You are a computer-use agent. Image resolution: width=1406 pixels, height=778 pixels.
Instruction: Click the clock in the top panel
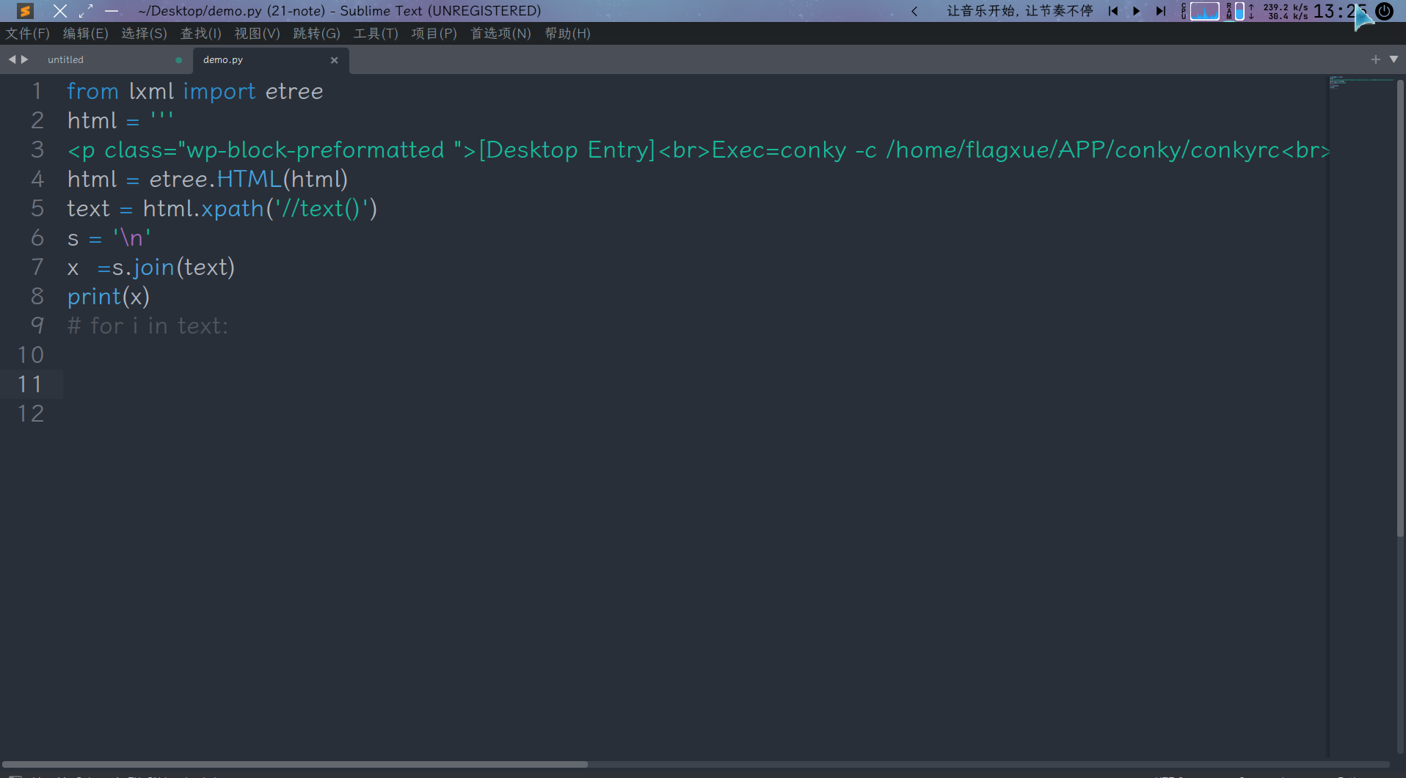point(1338,11)
